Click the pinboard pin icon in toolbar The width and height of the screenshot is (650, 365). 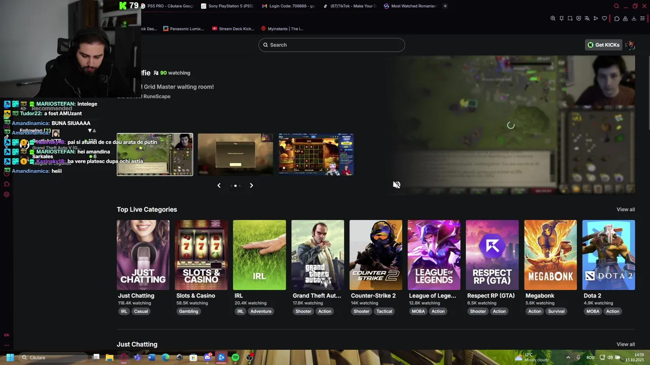coord(562,18)
